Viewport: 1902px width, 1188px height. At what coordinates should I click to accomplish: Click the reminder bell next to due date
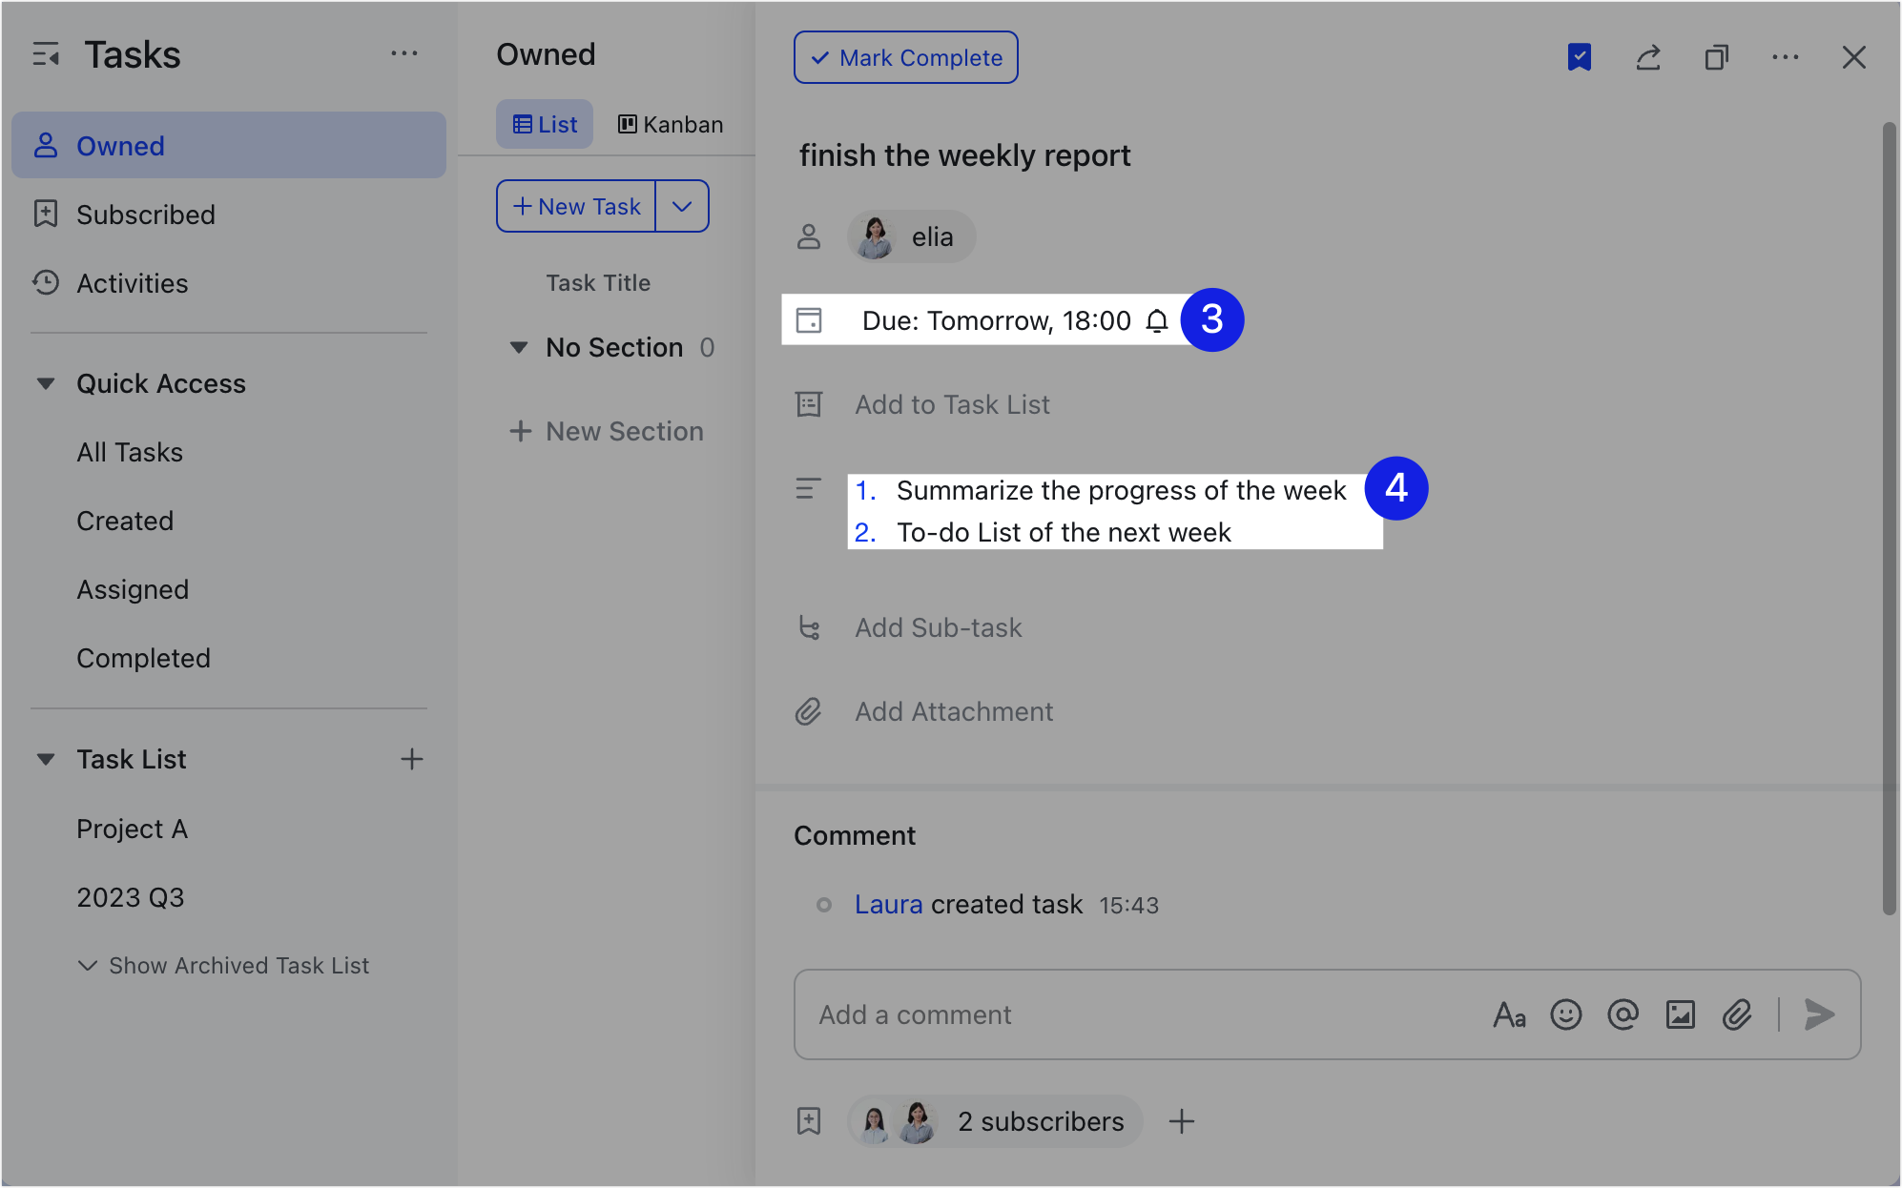tap(1156, 320)
